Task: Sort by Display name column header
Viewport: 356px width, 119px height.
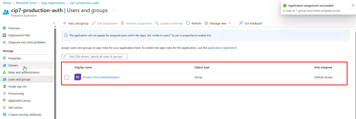Action: pyautogui.click(x=83, y=68)
